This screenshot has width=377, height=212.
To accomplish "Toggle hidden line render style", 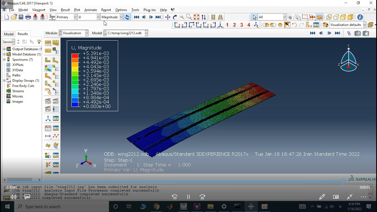I will click(x=336, y=17).
